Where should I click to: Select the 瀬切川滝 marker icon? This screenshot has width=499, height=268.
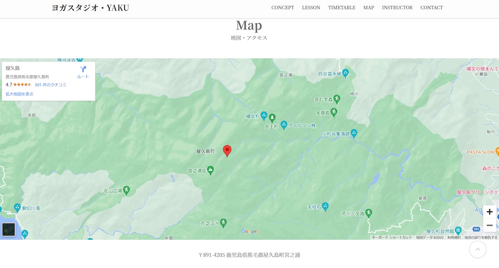click(x=17, y=208)
